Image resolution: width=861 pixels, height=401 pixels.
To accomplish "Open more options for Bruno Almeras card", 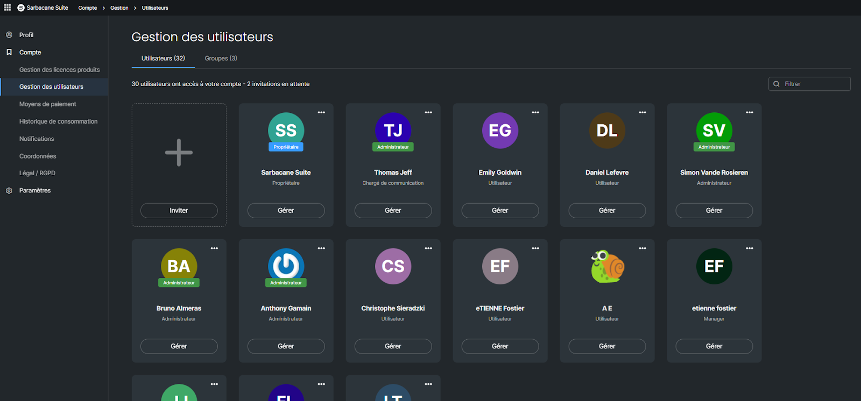I will click(214, 248).
